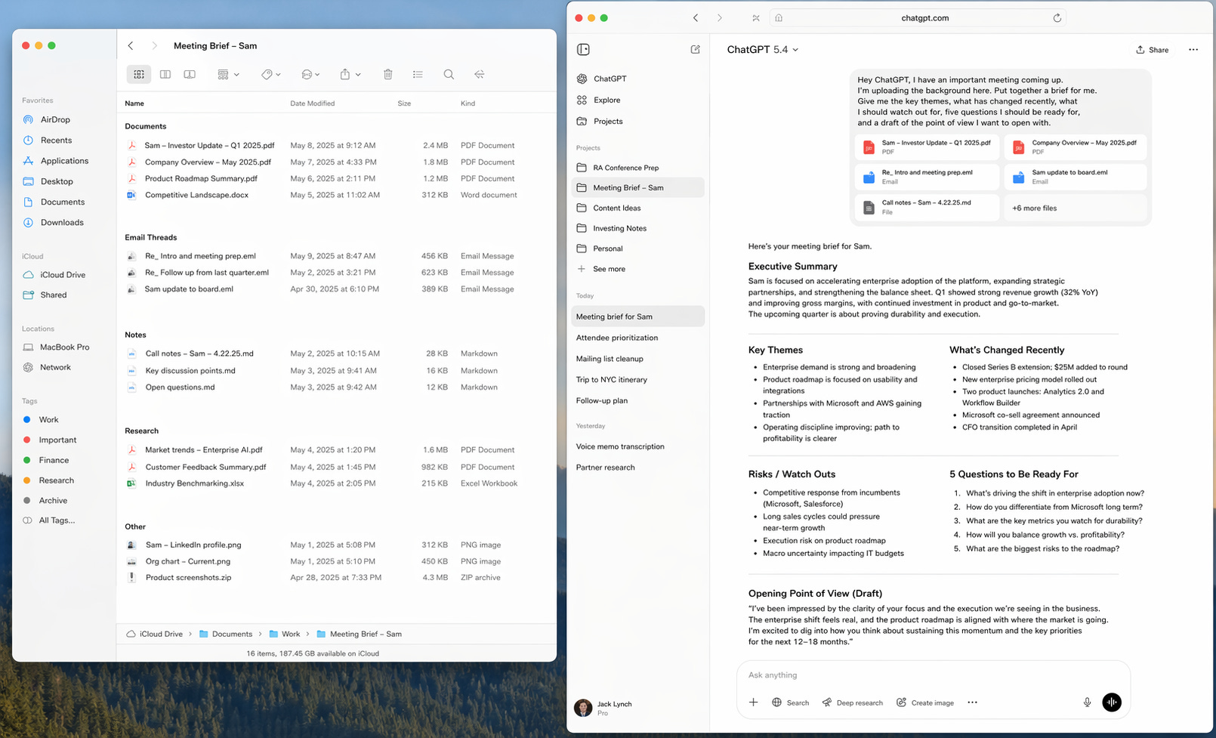Viewport: 1216px width, 738px height.
Task: Open more composer tools ellipsis
Action: pyautogui.click(x=972, y=702)
